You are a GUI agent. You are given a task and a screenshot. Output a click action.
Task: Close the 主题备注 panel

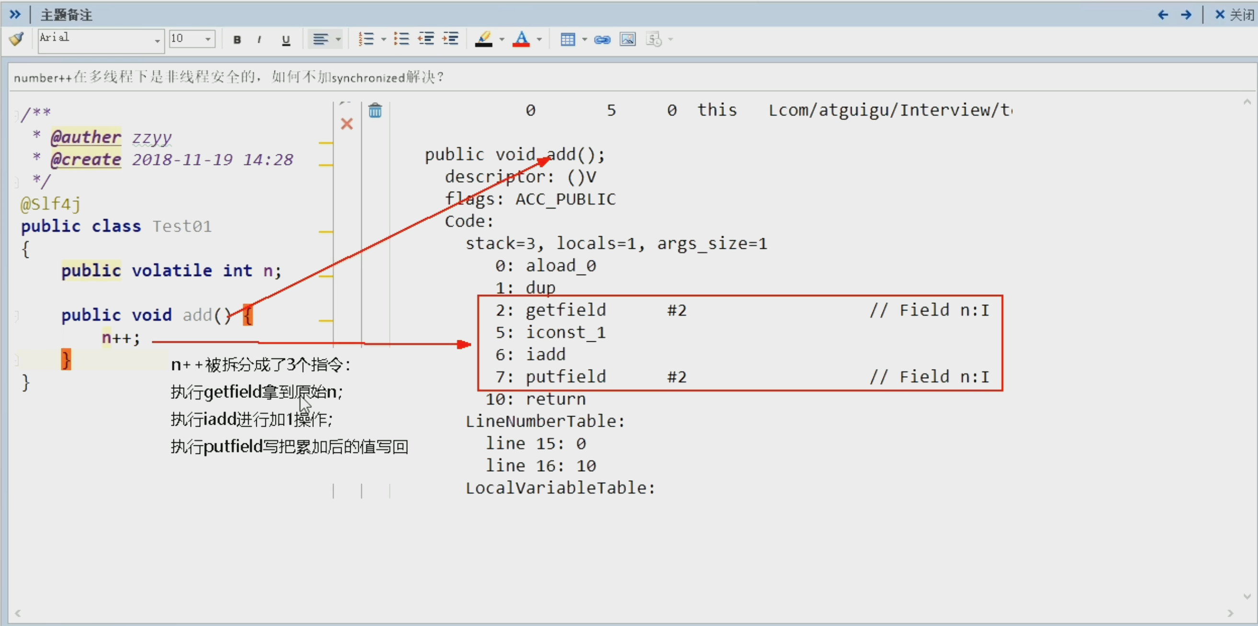[1235, 15]
